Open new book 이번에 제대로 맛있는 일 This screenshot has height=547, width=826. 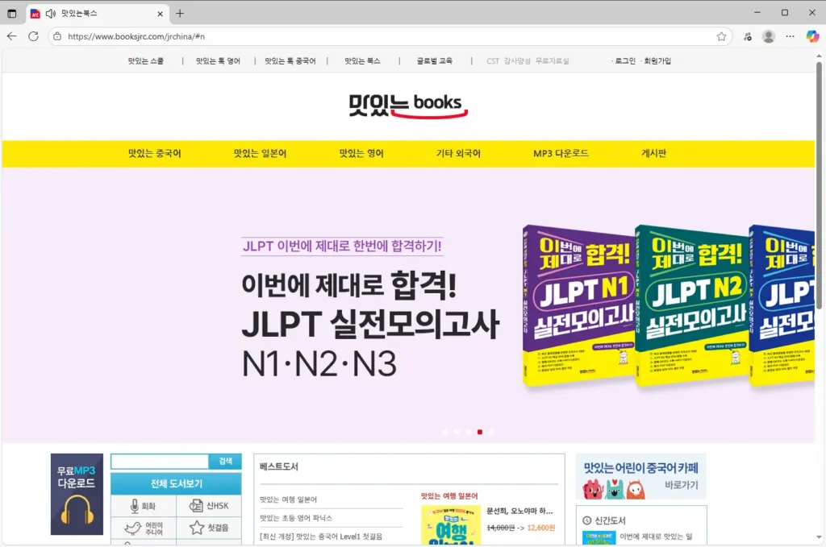pyautogui.click(x=656, y=537)
